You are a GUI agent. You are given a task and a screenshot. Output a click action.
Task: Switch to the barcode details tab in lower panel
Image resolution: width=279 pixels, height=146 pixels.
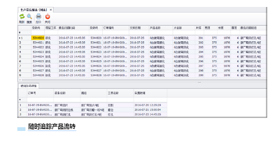(x=29, y=86)
